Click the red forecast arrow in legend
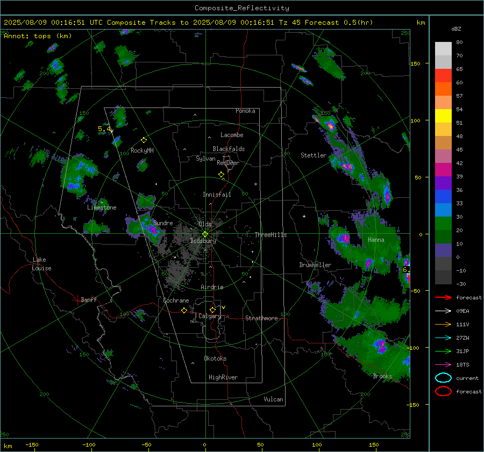The width and height of the screenshot is (484, 452). point(443,297)
